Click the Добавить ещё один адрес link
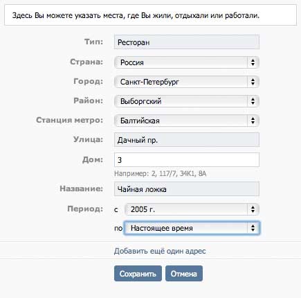The width and height of the screenshot is (301, 298). 160,251
